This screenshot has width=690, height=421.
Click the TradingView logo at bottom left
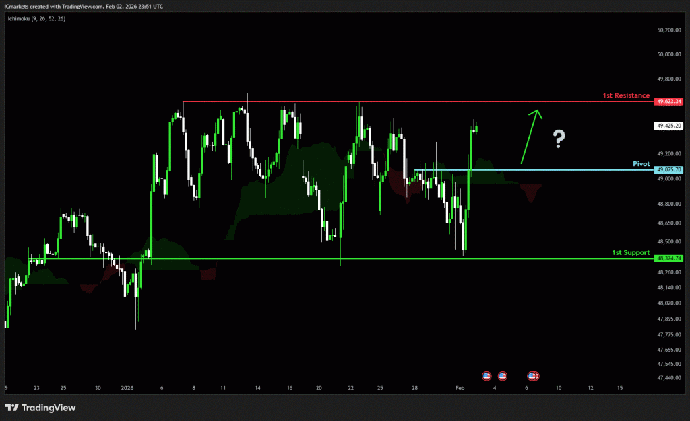(x=40, y=408)
